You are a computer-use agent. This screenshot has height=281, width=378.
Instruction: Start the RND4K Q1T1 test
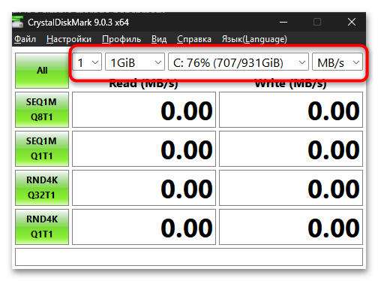42,227
